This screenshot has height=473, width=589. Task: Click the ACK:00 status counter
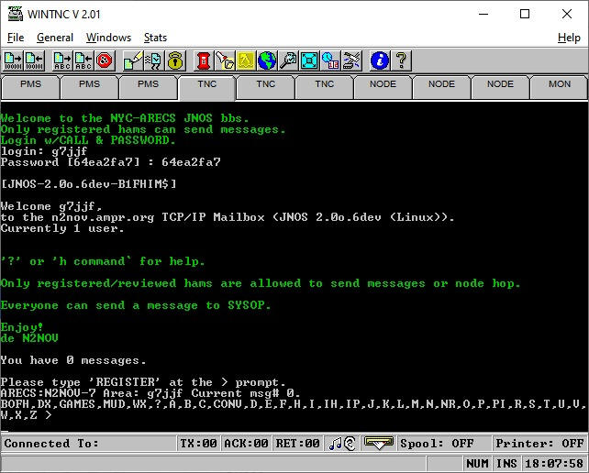pos(246,444)
